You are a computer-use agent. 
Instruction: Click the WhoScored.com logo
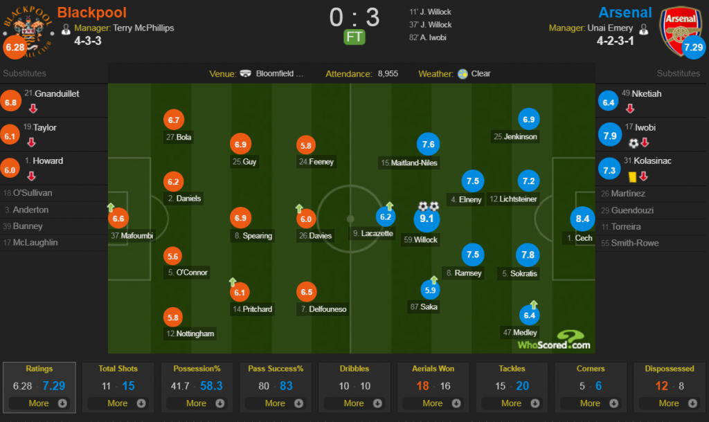(x=554, y=340)
